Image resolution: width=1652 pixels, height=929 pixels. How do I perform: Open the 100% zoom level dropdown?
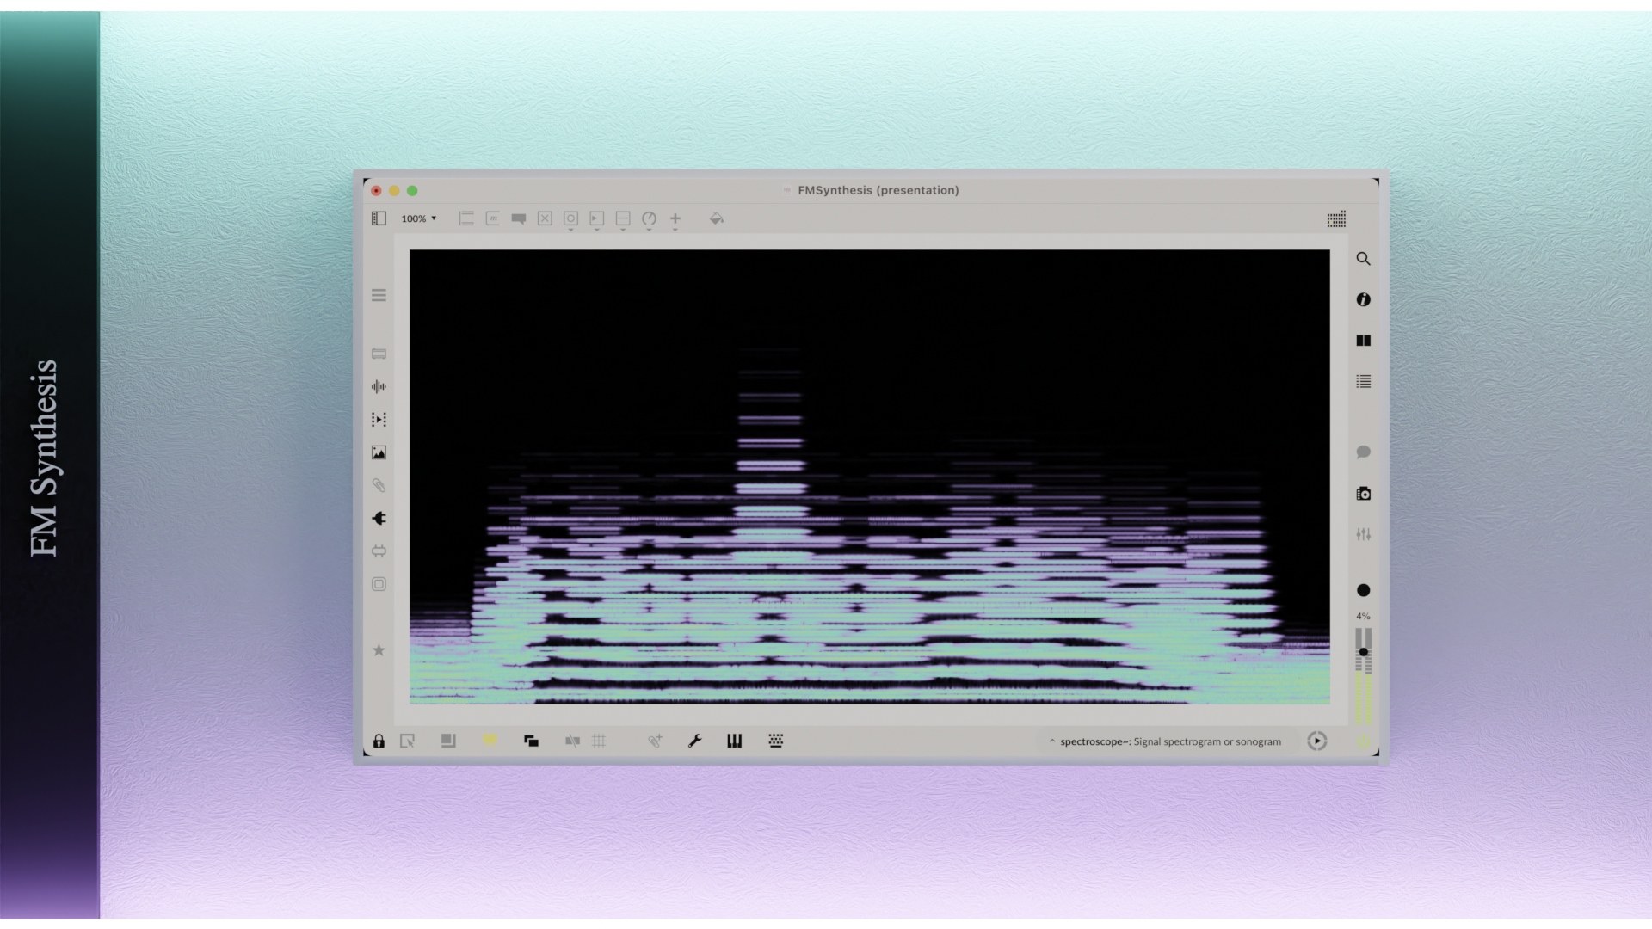pyautogui.click(x=419, y=219)
